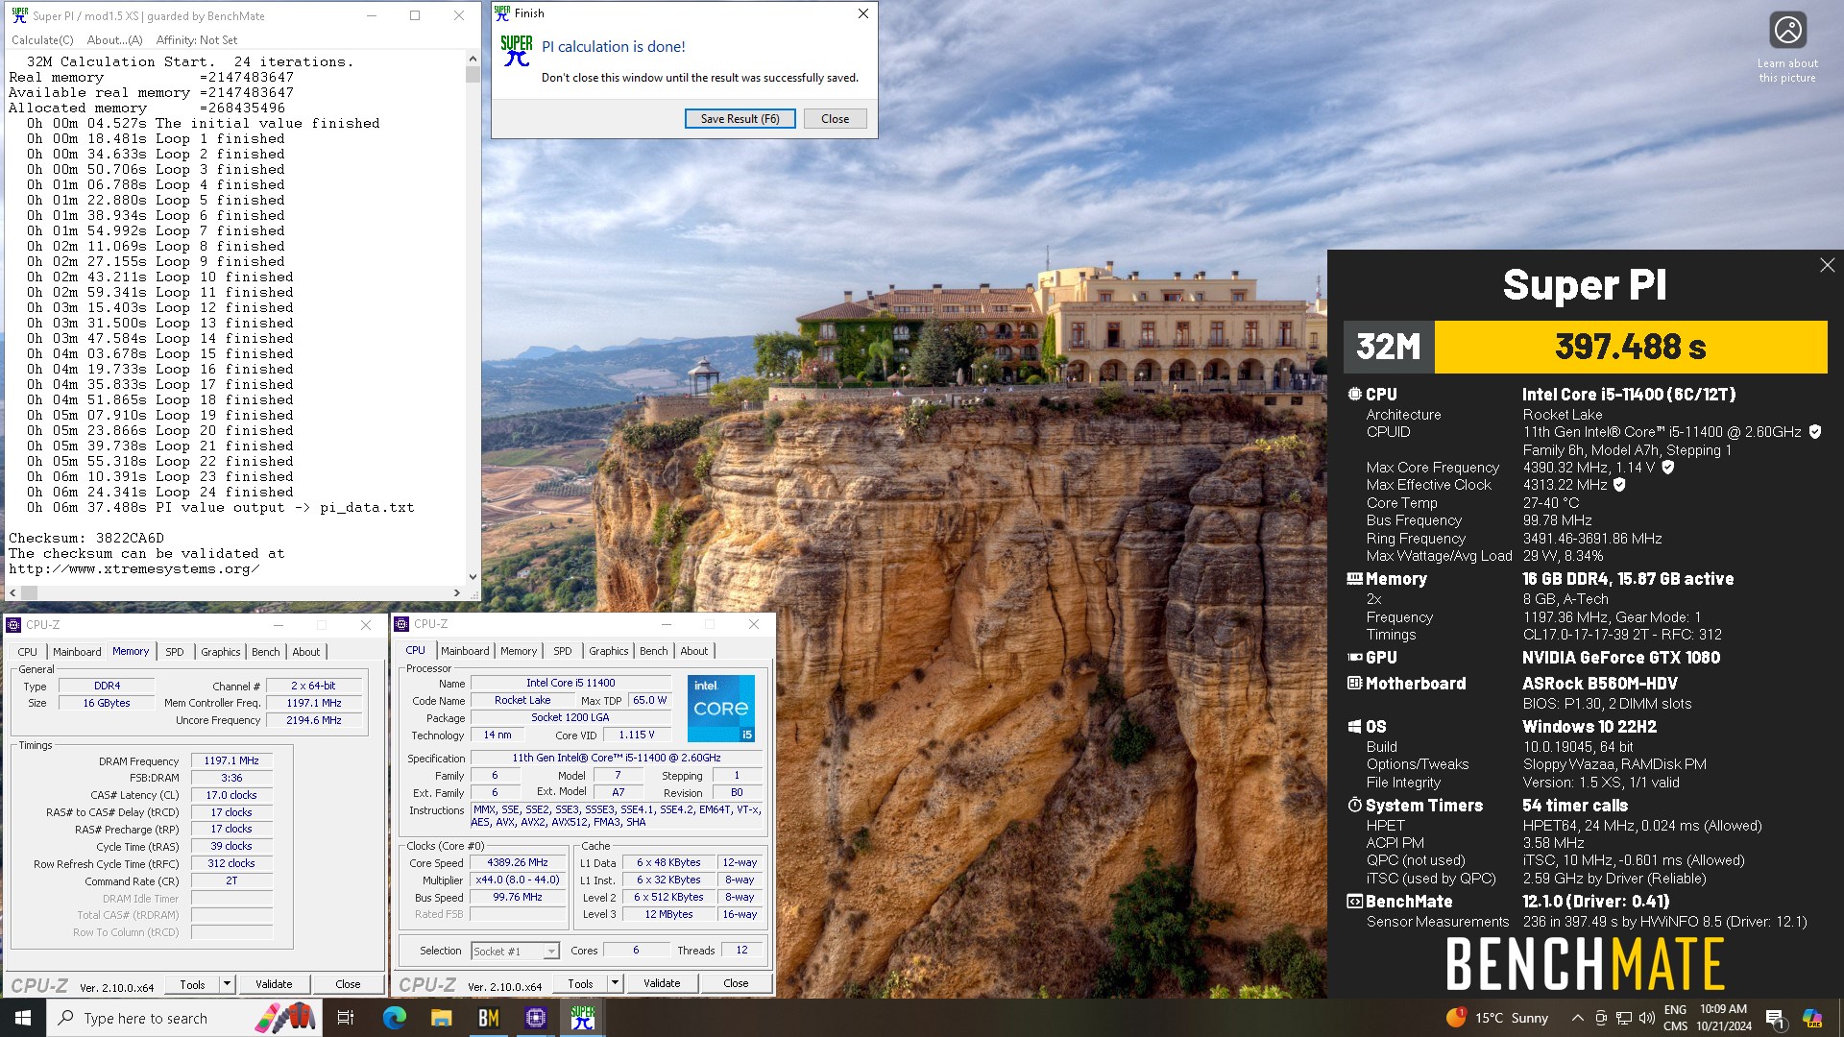Screen dimensions: 1844x1037
Task: Launch Microsoft Edge from the taskbar
Action: point(394,1018)
